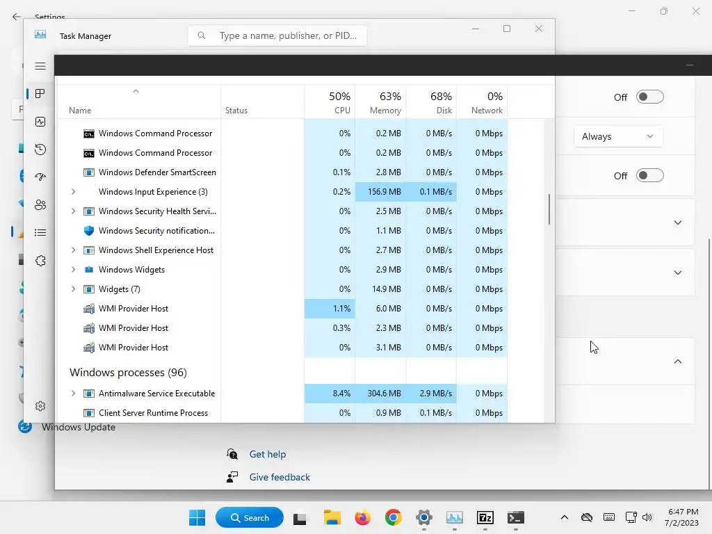Screen dimensions: 712x534
Task: Open touch keyboard tray icon
Action: 609,517
